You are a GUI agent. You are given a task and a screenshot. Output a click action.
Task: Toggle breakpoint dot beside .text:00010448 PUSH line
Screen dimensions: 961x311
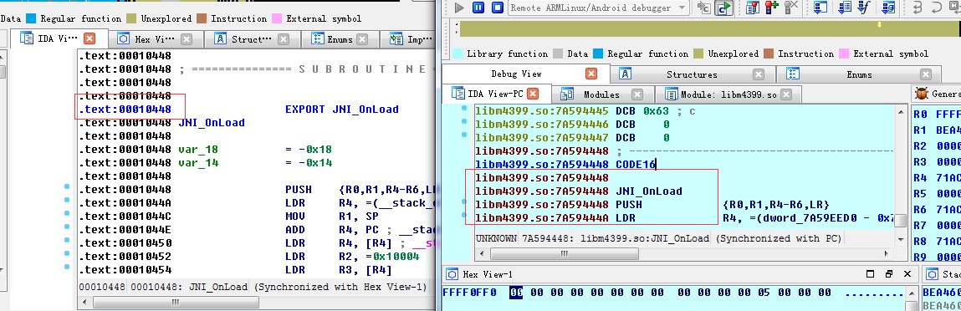click(x=67, y=186)
